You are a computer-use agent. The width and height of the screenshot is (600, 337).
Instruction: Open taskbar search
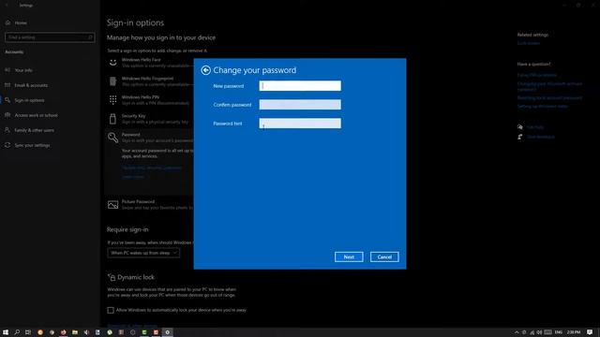(x=17, y=332)
